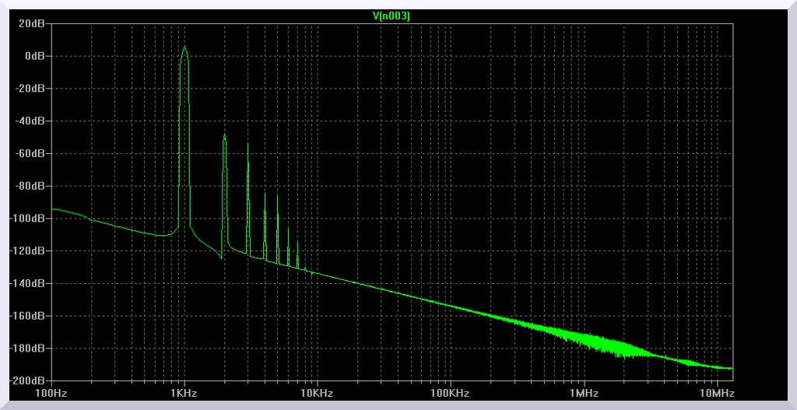The height and width of the screenshot is (410, 797).
Task: Click the second harmonic peak at 2KHz
Action: point(224,135)
